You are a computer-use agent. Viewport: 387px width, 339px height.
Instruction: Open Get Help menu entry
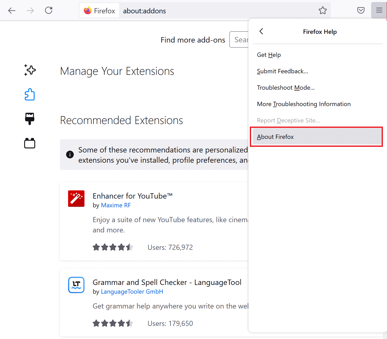coord(269,55)
